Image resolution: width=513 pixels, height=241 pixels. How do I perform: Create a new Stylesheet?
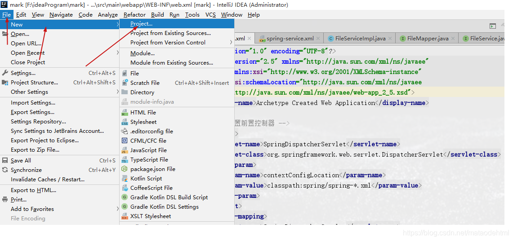177,122
